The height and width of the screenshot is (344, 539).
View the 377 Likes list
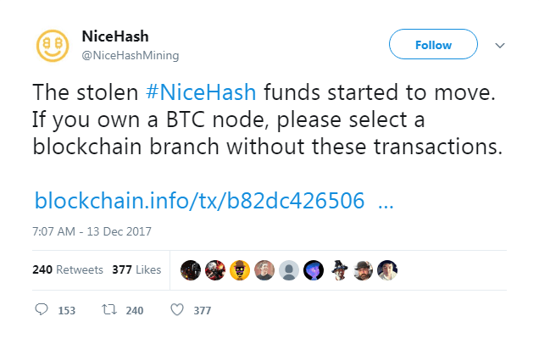tap(136, 269)
